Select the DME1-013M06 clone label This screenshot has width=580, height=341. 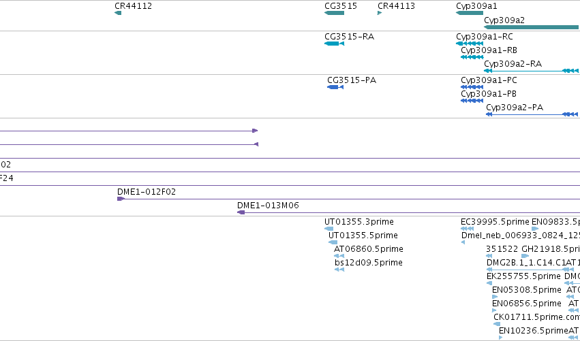(268, 206)
